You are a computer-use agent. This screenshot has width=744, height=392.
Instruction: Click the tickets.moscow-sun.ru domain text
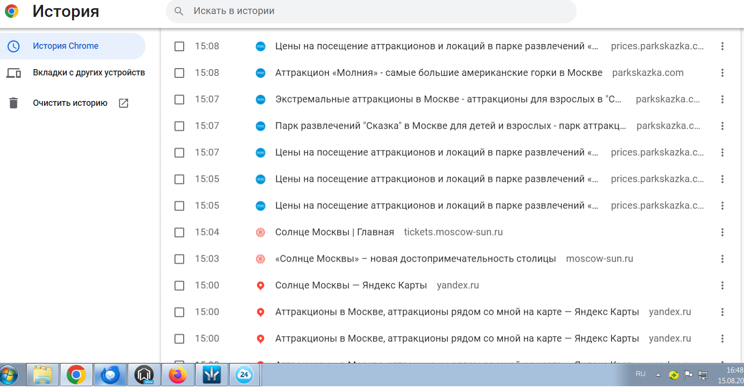pyautogui.click(x=453, y=232)
